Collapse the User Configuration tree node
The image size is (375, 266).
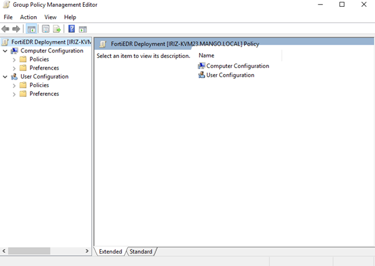(x=5, y=77)
